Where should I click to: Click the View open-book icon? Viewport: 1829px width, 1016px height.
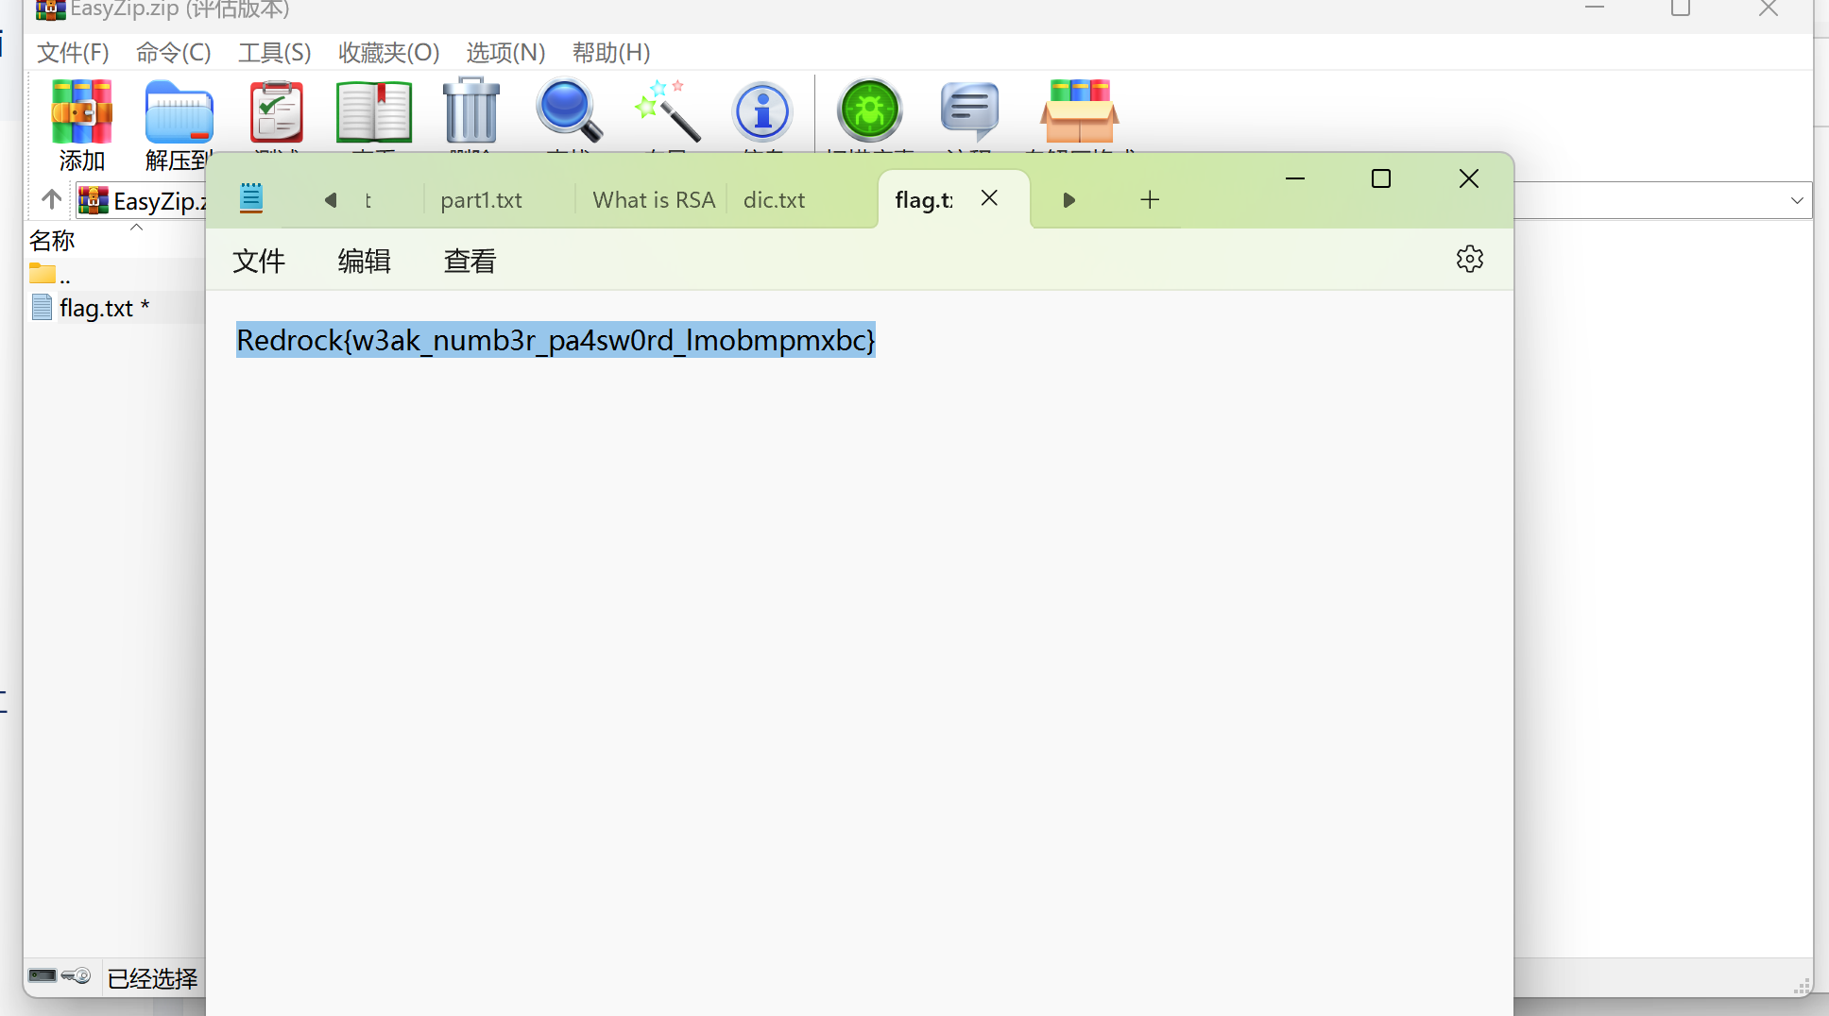374,111
